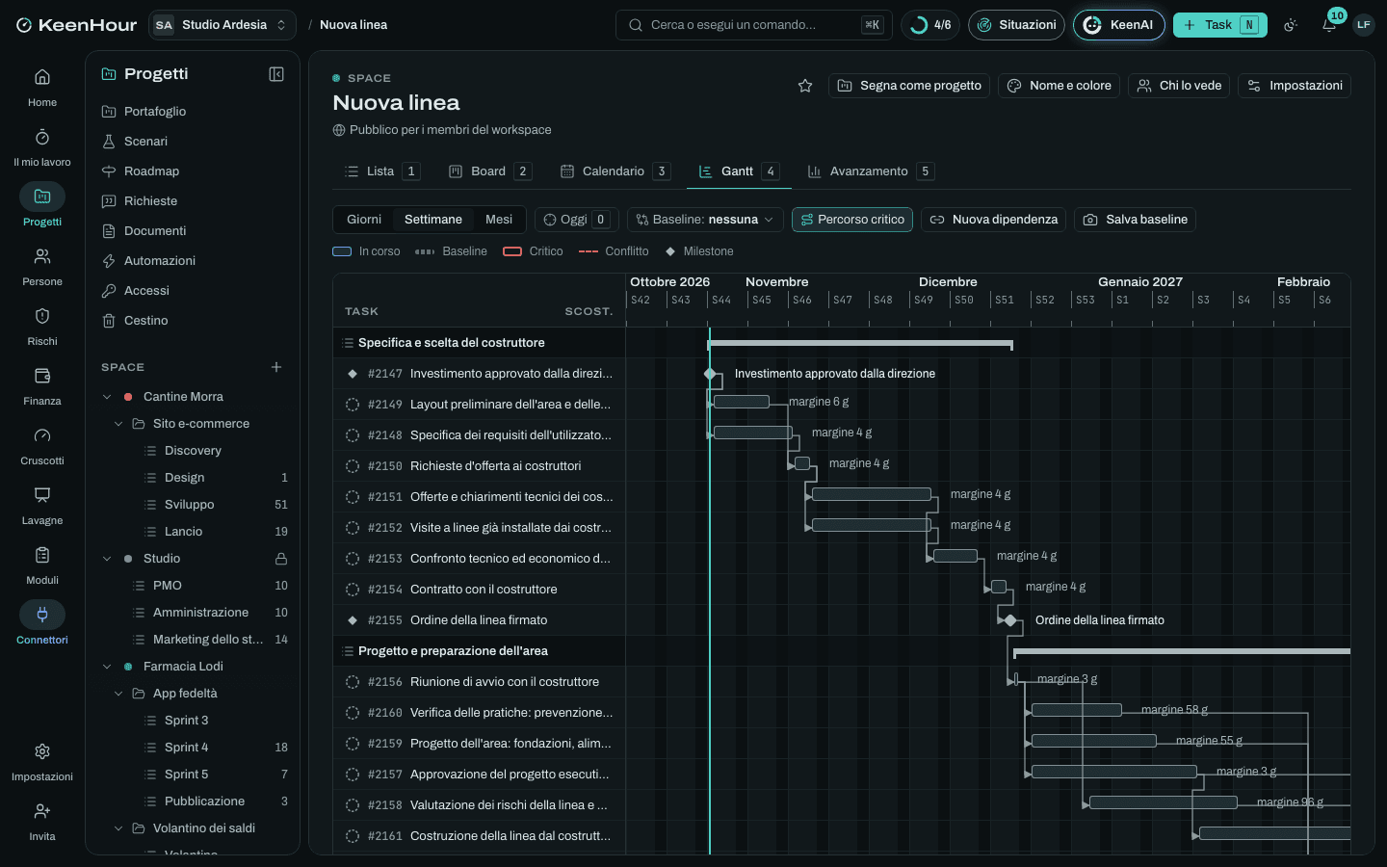This screenshot has width=1387, height=867.
Task: Click Salva baseline button
Action: (x=1136, y=220)
